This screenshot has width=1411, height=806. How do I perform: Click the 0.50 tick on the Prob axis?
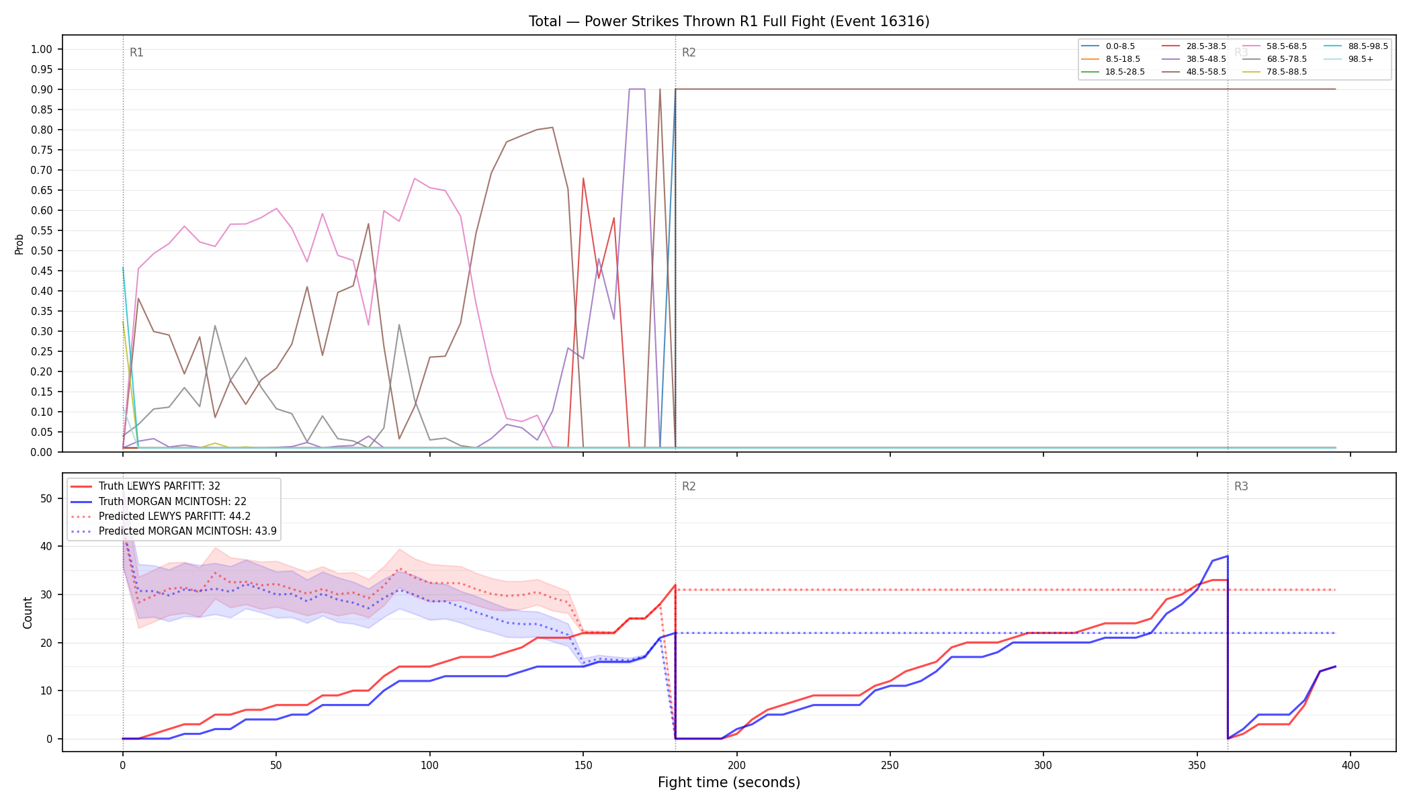pyautogui.click(x=42, y=251)
